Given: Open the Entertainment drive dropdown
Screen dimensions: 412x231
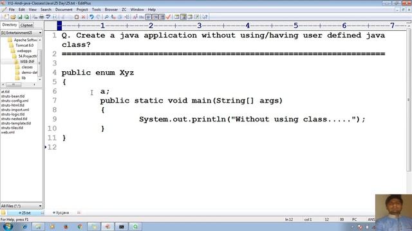Looking at the screenshot, I should pyautogui.click(x=21, y=33).
